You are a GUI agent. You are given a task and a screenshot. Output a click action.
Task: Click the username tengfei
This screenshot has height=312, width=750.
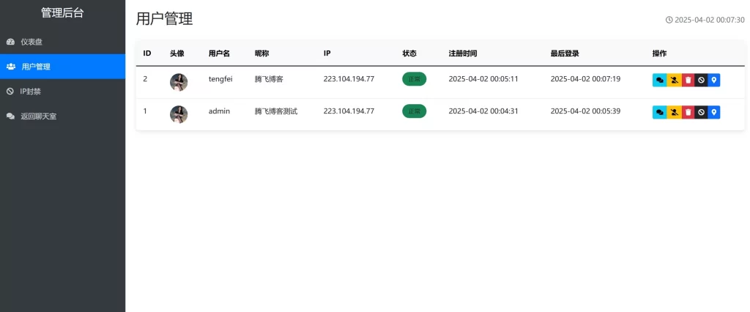click(x=220, y=79)
